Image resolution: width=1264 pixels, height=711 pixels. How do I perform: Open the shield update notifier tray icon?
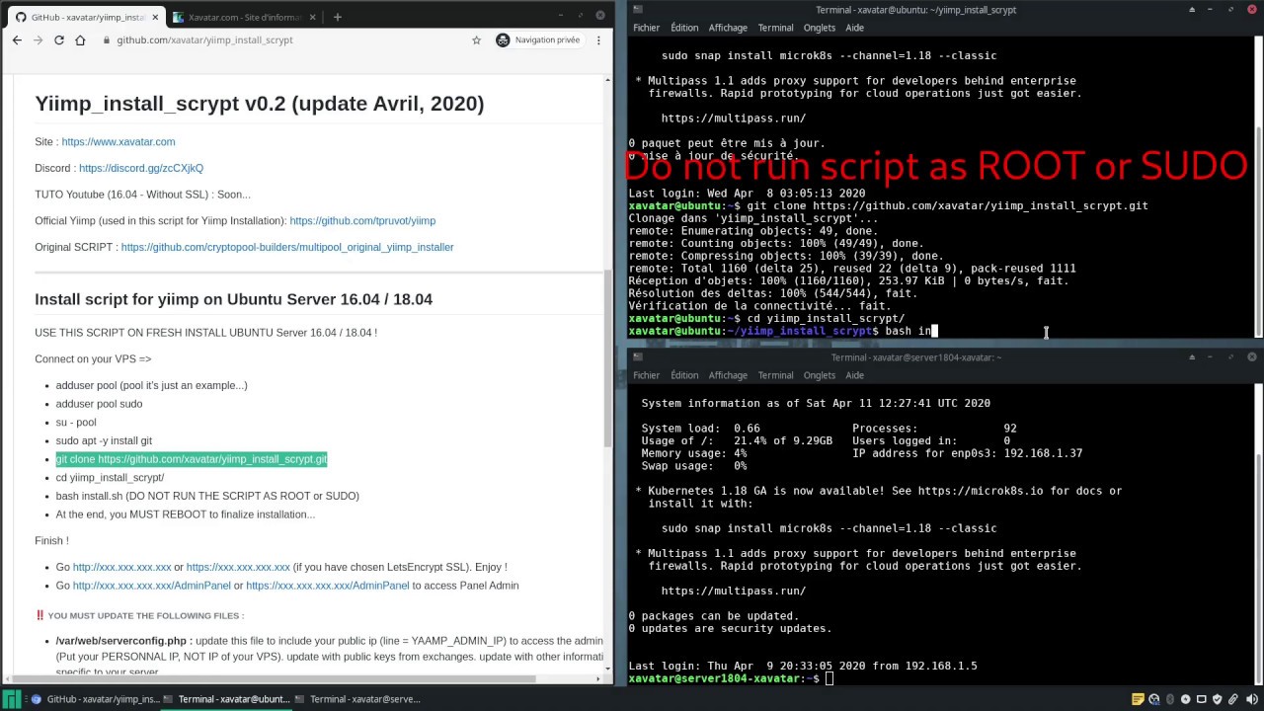click(x=1218, y=699)
